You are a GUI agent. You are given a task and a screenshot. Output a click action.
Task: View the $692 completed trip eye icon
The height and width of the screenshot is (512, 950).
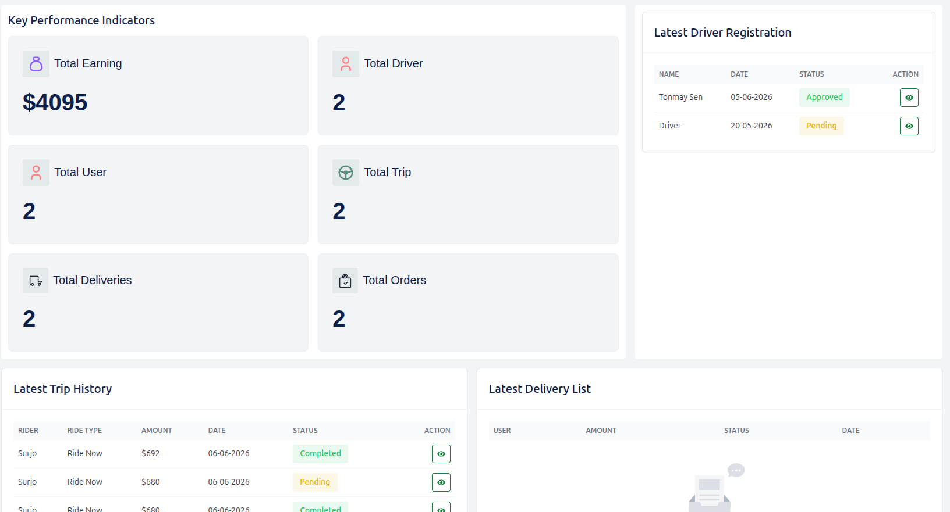pyautogui.click(x=441, y=454)
